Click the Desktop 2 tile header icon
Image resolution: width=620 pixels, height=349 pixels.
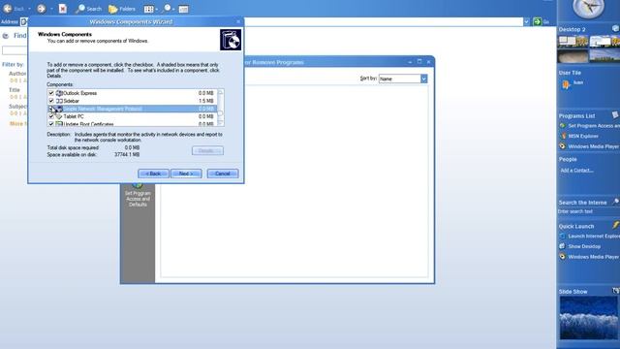pos(616,28)
